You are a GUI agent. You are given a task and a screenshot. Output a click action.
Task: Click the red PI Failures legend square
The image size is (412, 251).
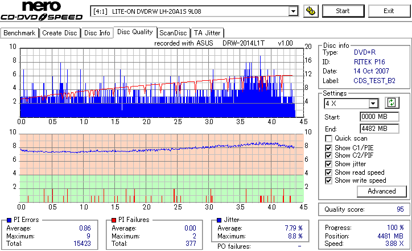[x=114, y=220]
